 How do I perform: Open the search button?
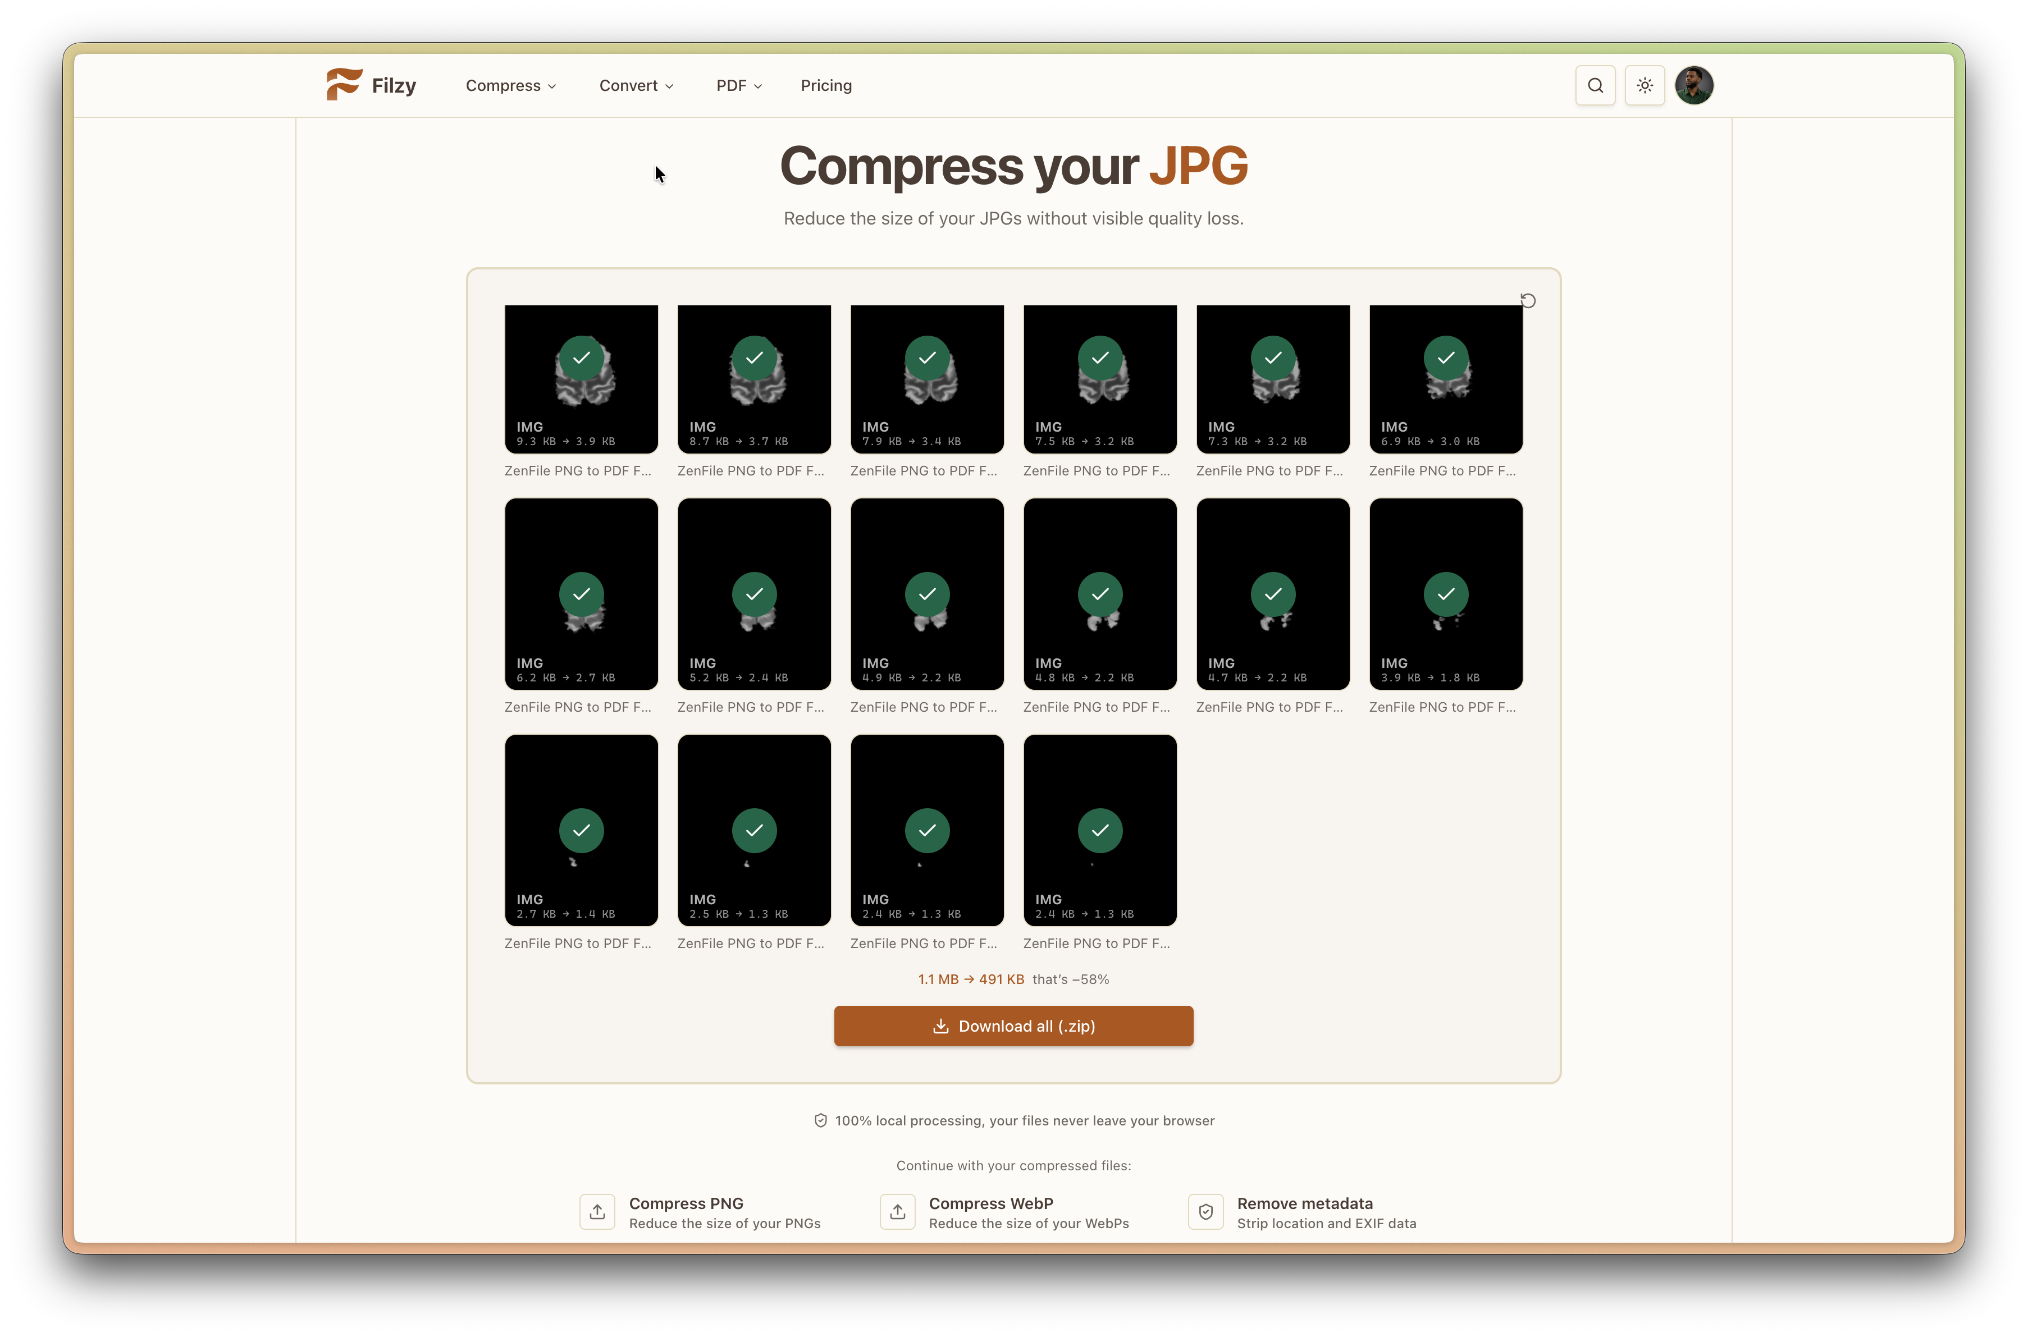click(x=1595, y=85)
